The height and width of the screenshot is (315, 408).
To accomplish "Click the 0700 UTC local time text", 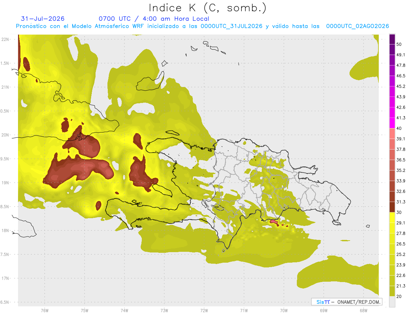I will [154, 19].
